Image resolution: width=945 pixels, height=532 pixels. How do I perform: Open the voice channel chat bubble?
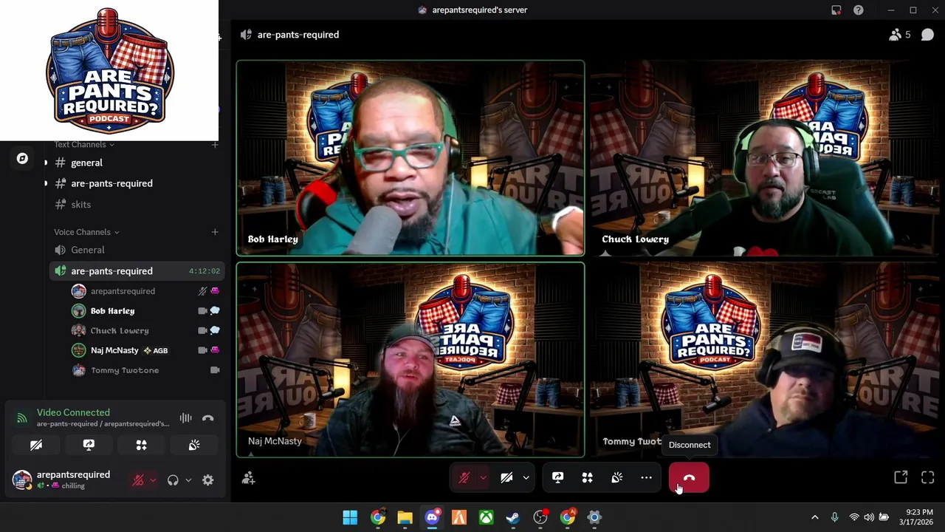(x=928, y=35)
